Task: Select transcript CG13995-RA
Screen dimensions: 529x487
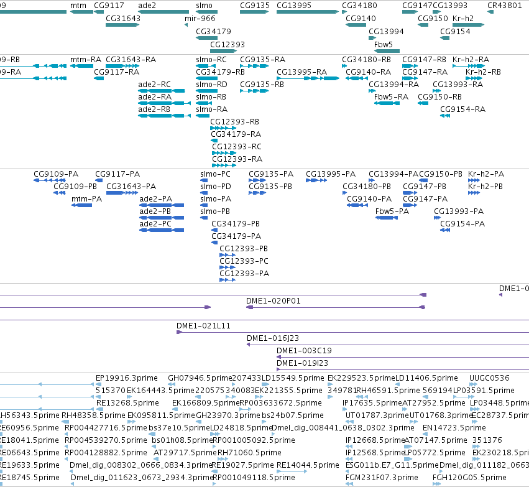Action: click(x=308, y=78)
